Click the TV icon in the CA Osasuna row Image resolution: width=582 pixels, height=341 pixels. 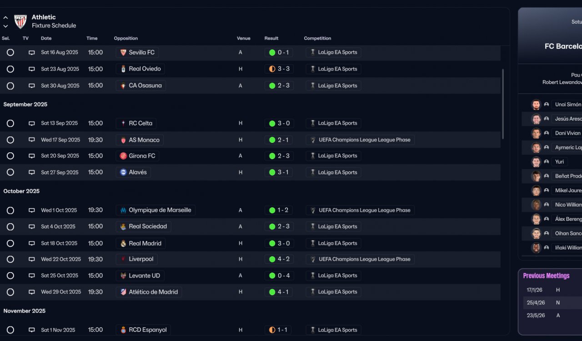[32, 86]
